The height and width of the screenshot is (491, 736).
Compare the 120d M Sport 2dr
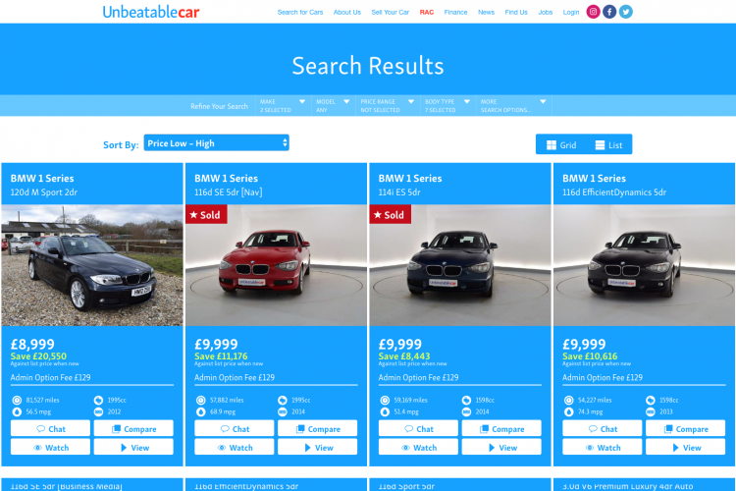click(133, 428)
